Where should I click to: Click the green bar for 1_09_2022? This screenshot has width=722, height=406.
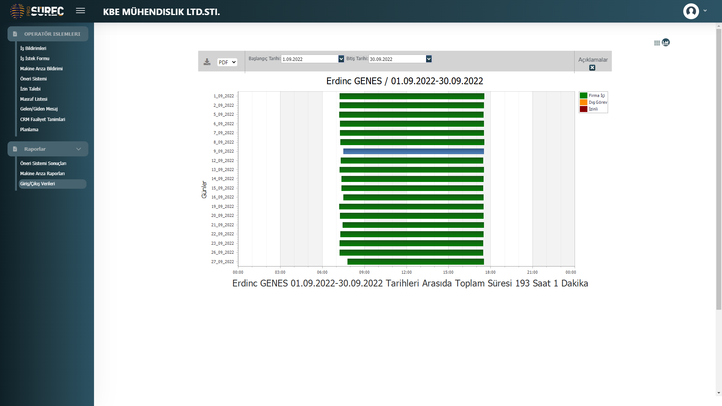pos(412,96)
